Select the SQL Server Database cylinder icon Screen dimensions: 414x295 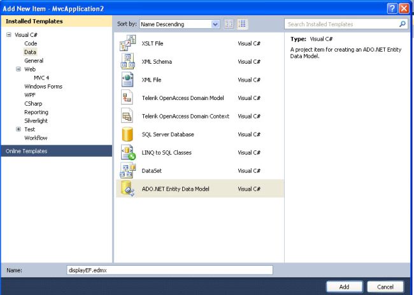127,134
